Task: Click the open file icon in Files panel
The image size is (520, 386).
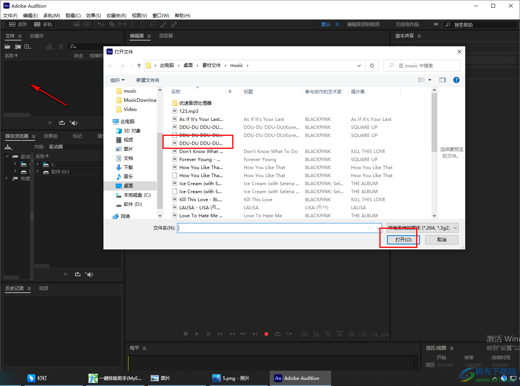Action: point(7,47)
